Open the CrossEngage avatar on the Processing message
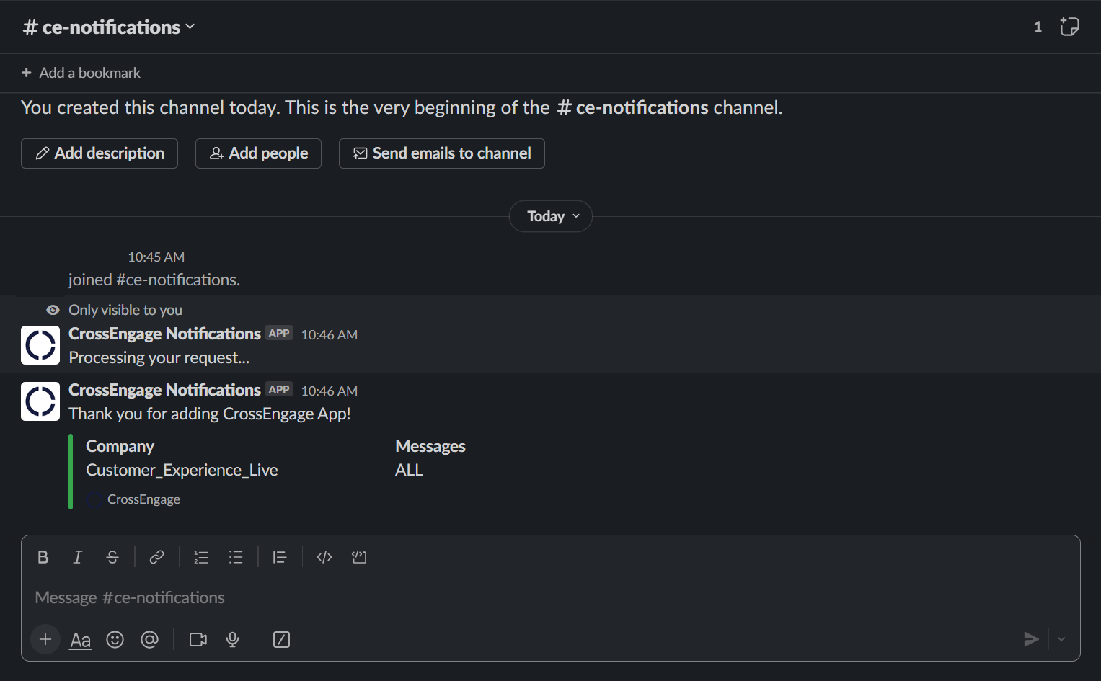 tap(40, 345)
